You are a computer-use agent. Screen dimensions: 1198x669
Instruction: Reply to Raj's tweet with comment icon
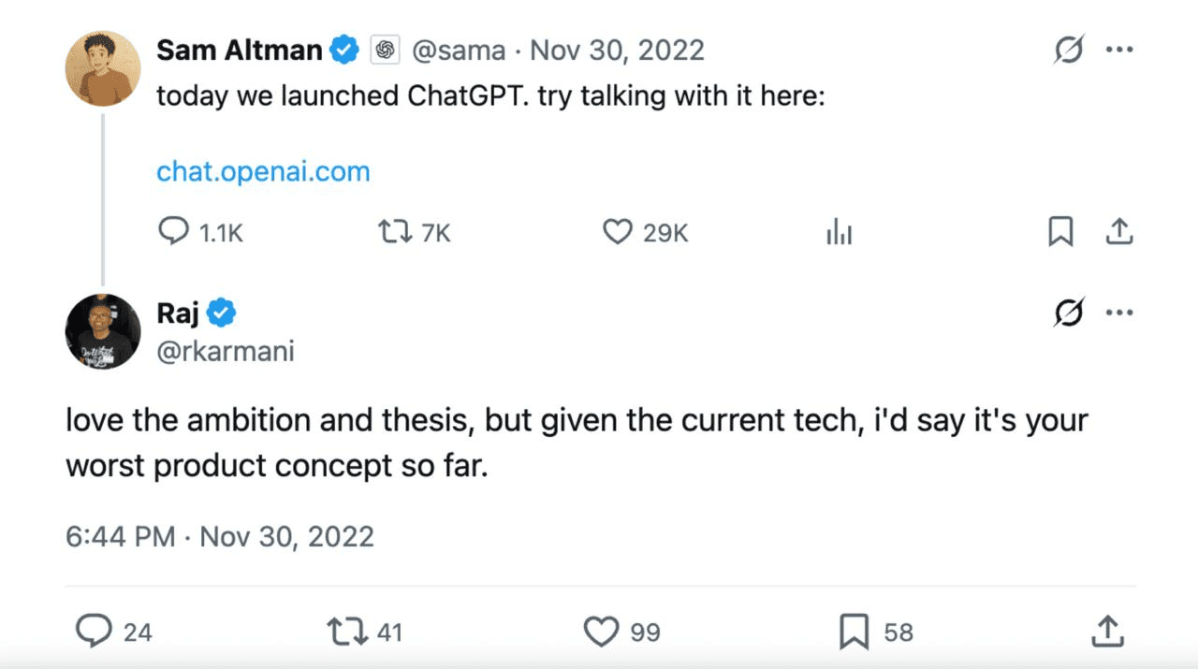tap(94, 632)
